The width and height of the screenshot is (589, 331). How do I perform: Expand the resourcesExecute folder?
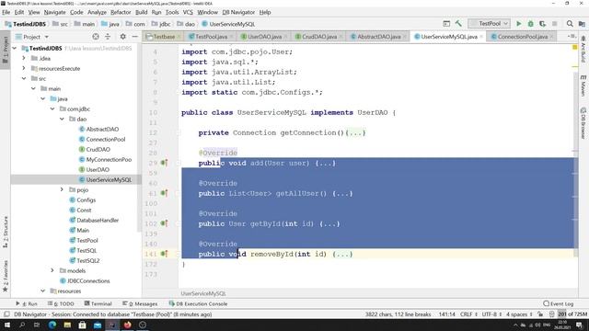pos(24,68)
